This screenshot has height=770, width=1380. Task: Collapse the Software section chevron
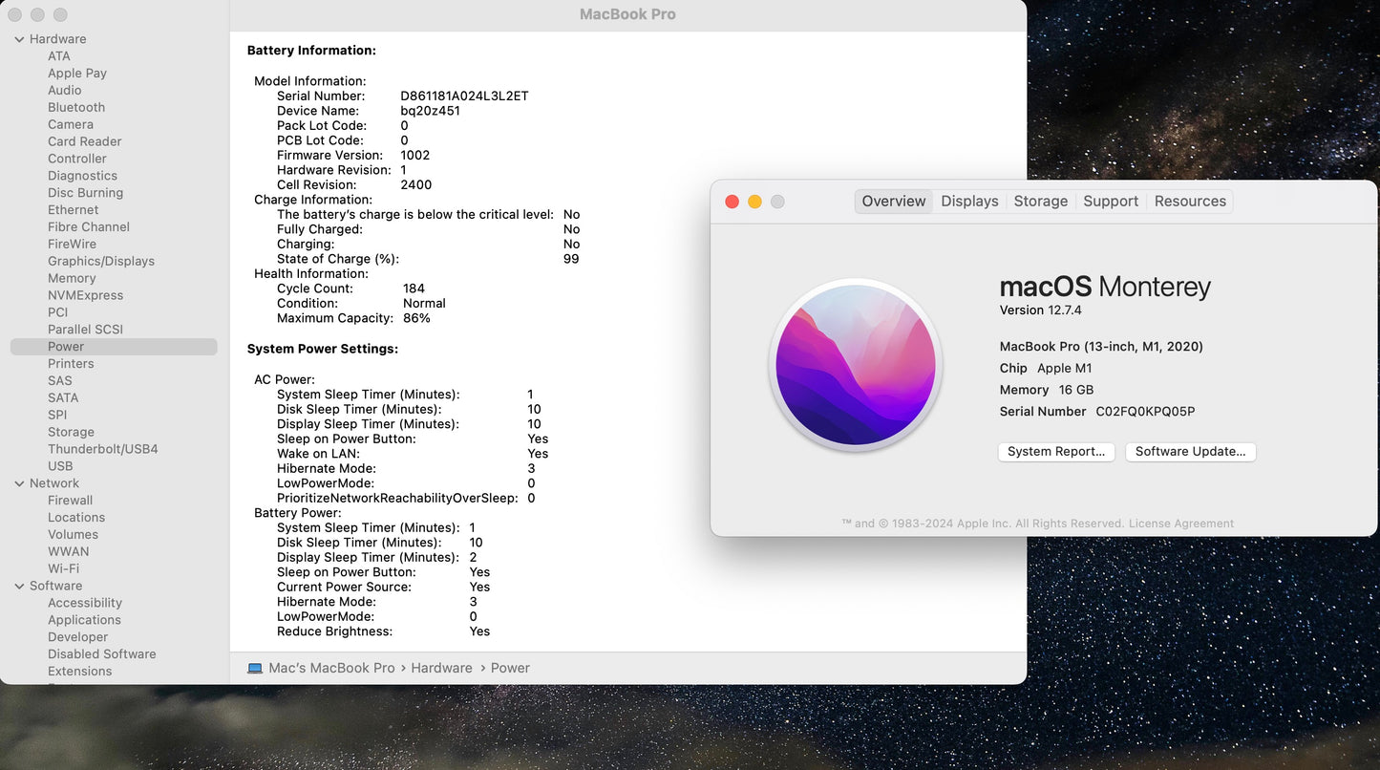19,587
